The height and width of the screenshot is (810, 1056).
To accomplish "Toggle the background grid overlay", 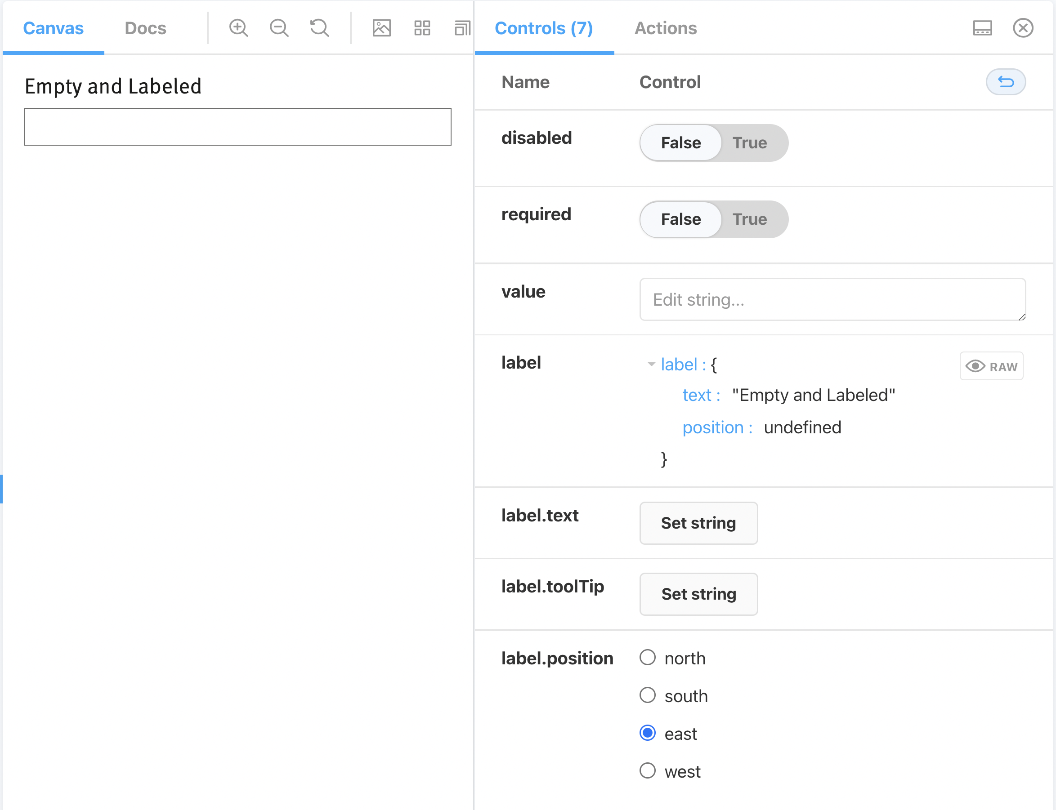I will [422, 28].
